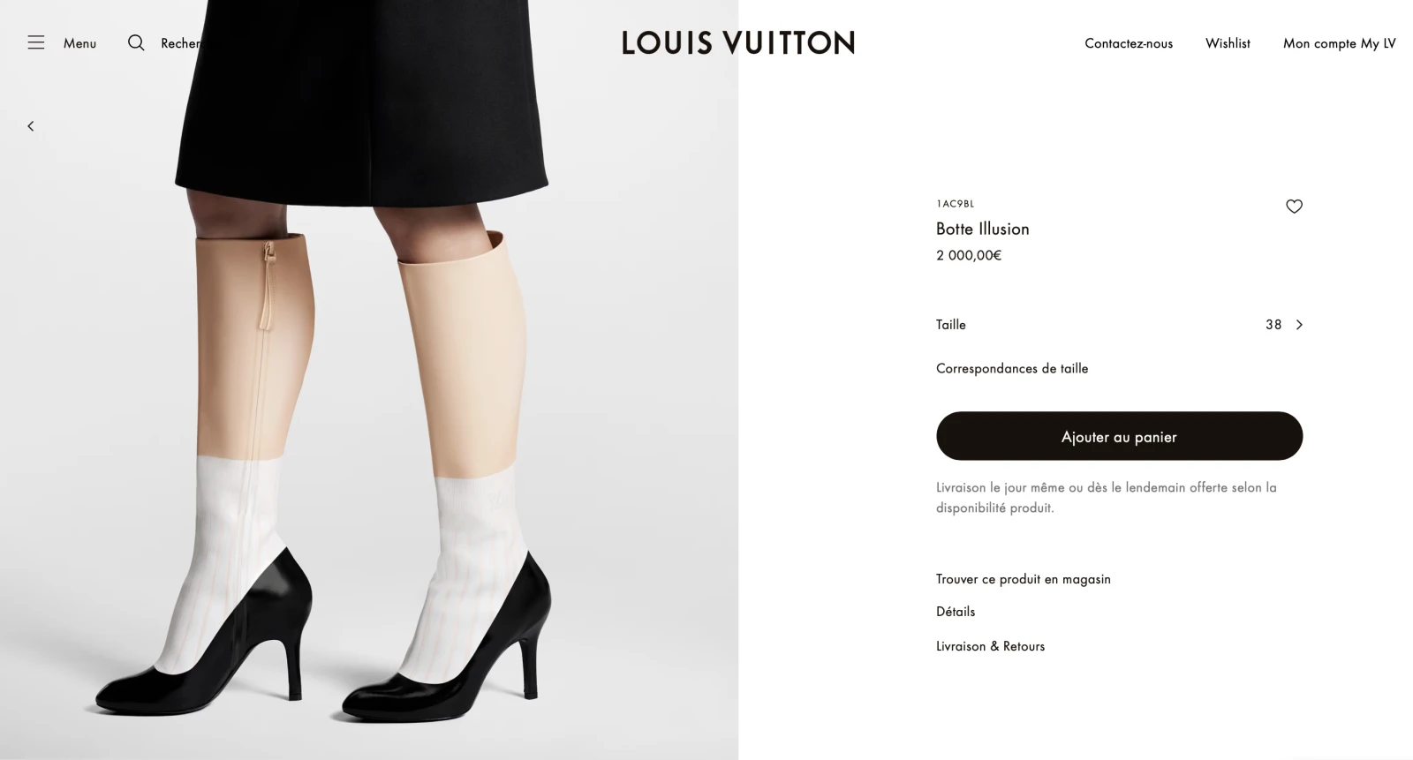Expand size options with the chevron beside 38
This screenshot has width=1413, height=760.
pyautogui.click(x=1299, y=325)
